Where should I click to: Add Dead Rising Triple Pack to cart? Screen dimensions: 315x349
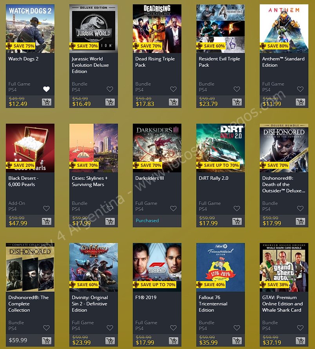point(174,102)
